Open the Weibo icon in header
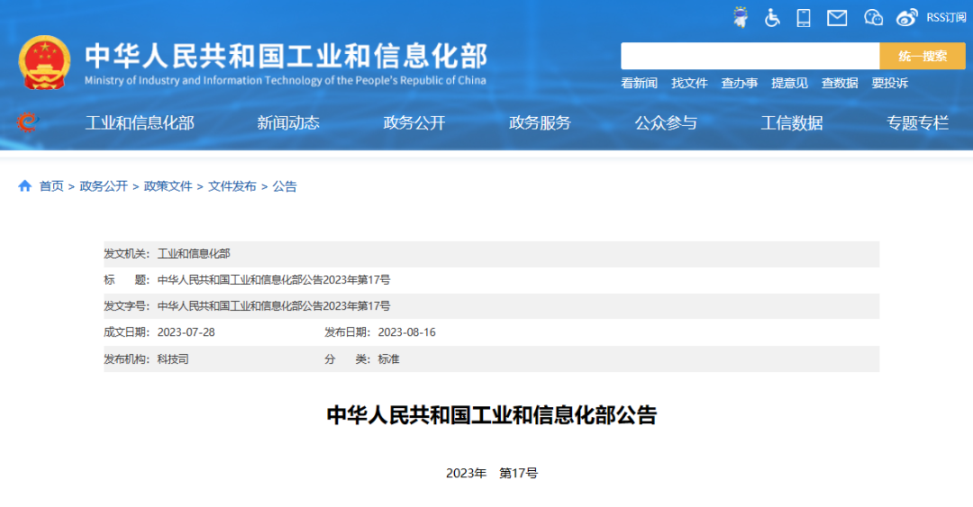The height and width of the screenshot is (507, 973). pos(907,17)
